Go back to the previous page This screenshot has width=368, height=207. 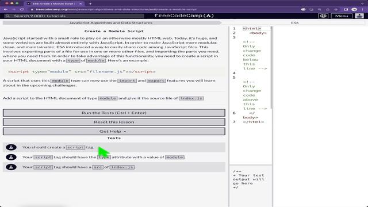[6, 9]
